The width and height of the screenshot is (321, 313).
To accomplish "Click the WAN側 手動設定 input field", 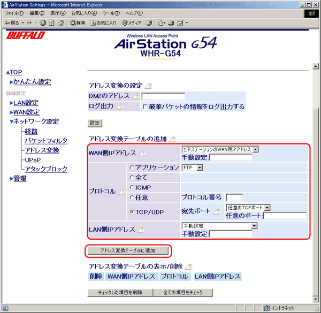I will tap(231, 158).
